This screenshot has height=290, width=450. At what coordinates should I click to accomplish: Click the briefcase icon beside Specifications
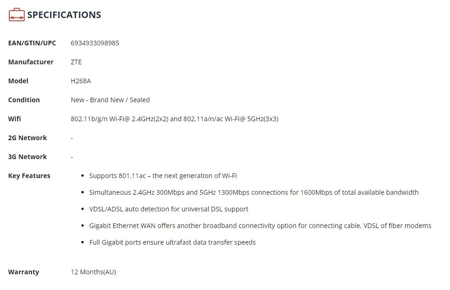pyautogui.click(x=17, y=15)
